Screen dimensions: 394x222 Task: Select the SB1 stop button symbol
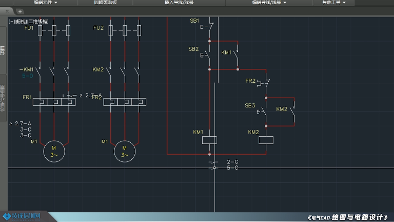tap(208, 26)
